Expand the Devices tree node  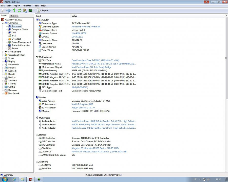(x=3, y=77)
